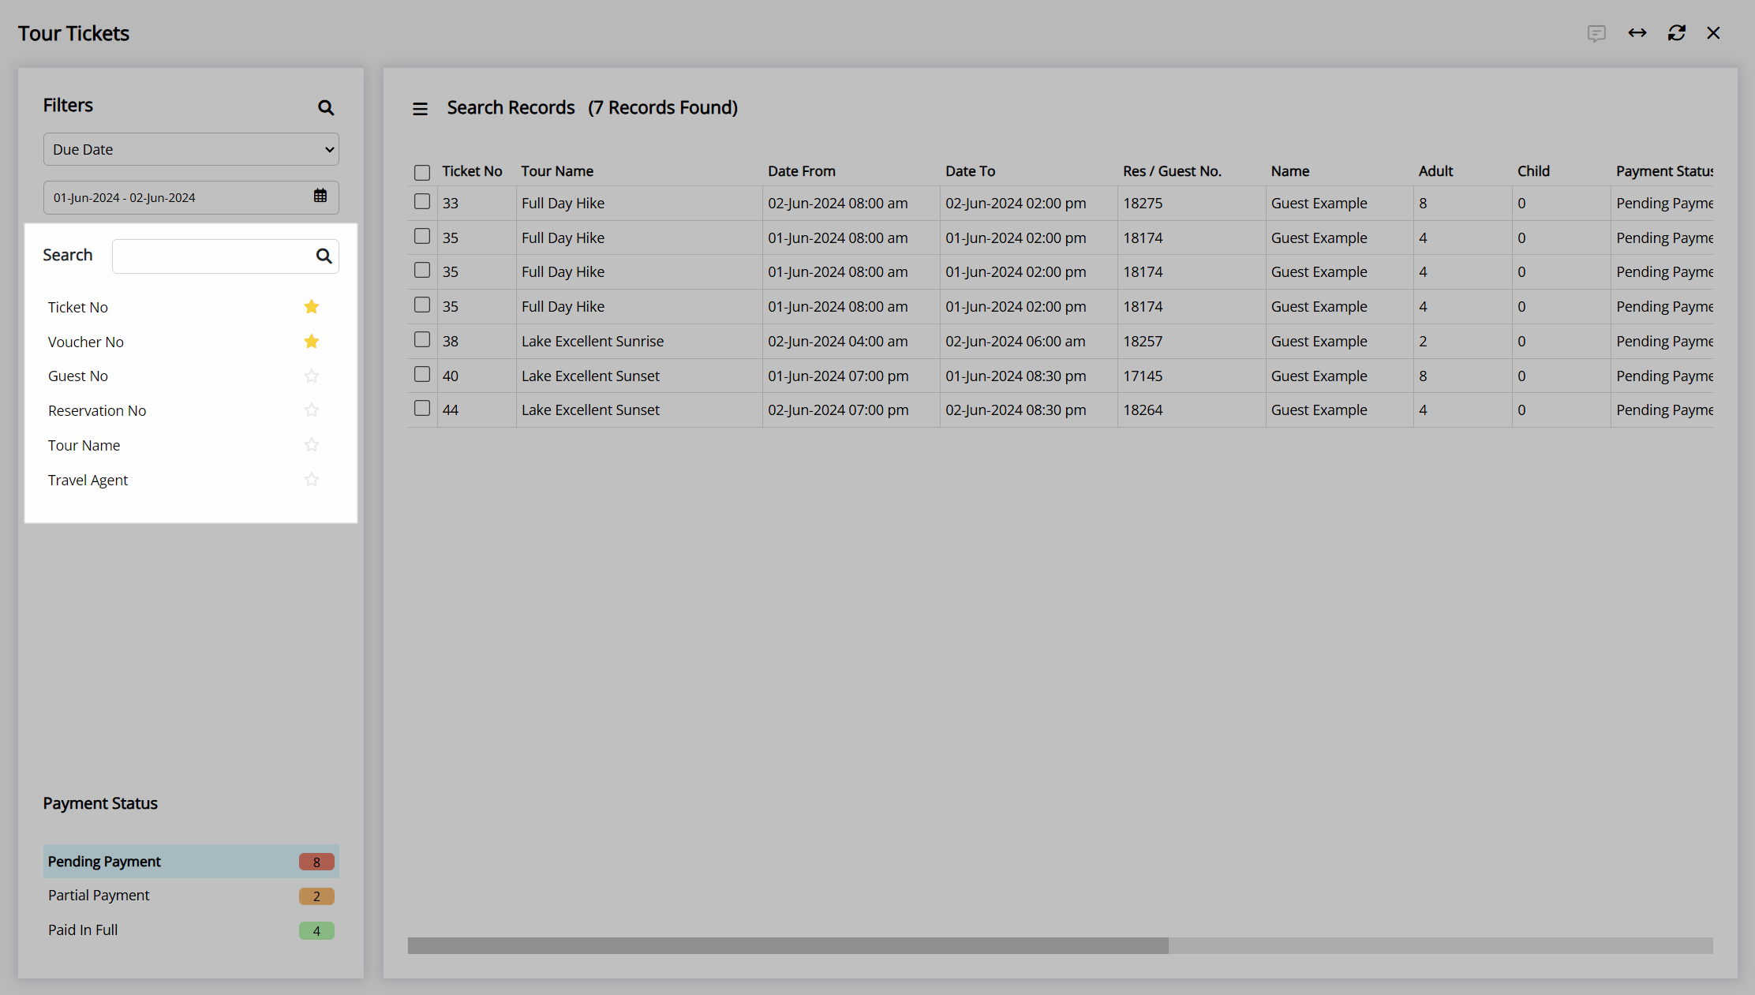Click the horizontal scrollbar under the table

coord(788,945)
